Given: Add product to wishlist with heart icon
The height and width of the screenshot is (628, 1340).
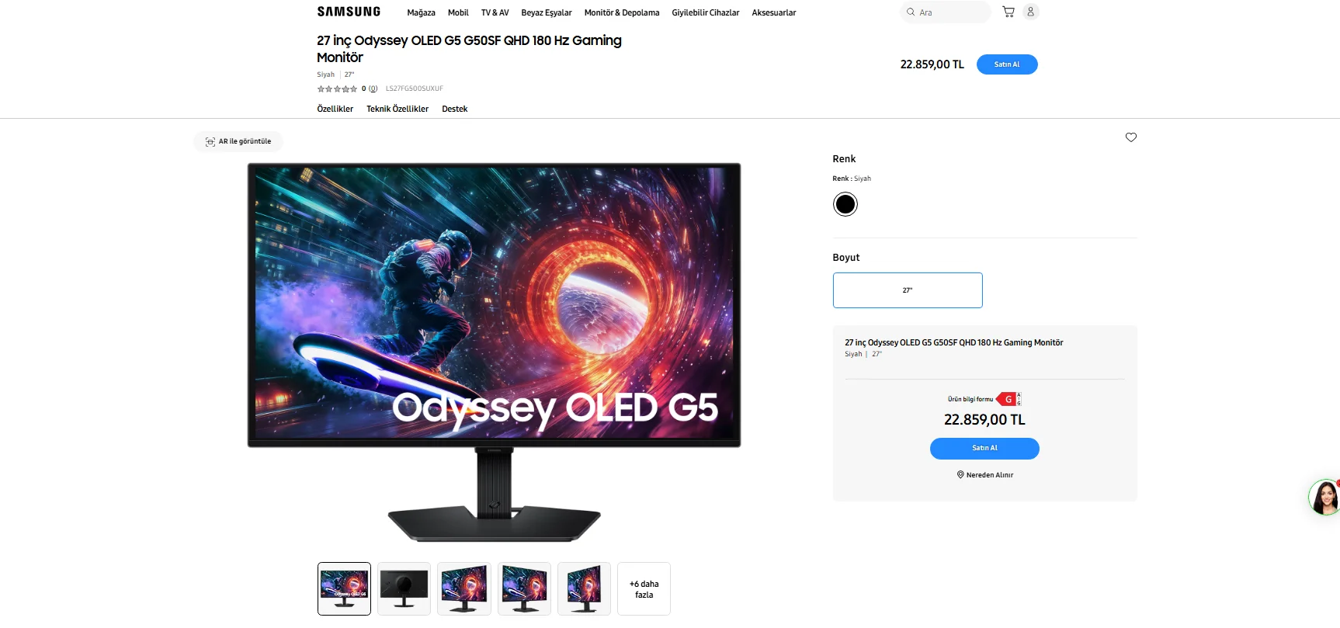Looking at the screenshot, I should (1130, 137).
